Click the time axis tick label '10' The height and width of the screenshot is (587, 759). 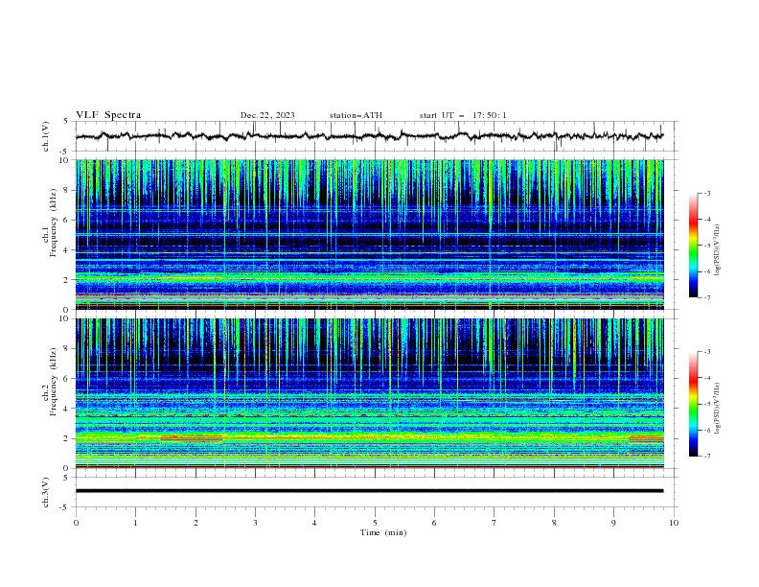(x=674, y=523)
